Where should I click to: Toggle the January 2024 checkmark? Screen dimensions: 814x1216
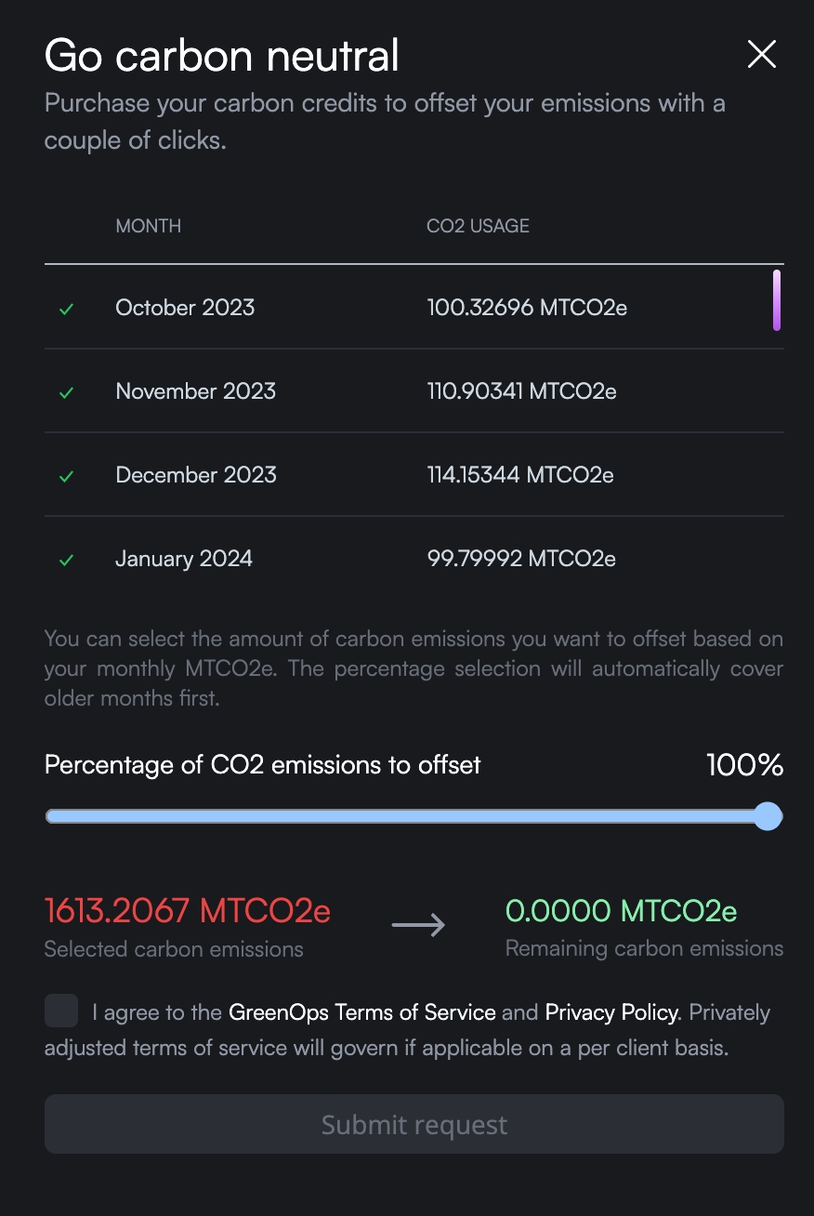click(66, 560)
